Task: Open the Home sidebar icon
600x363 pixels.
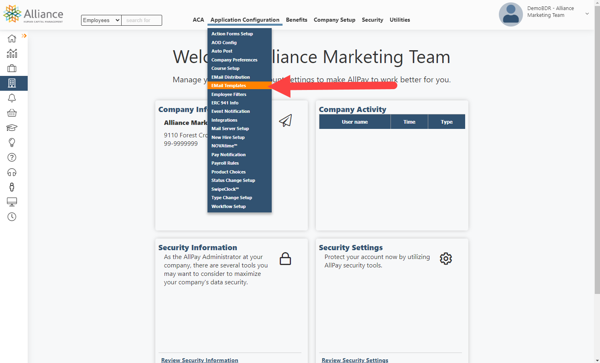Action: [x=12, y=39]
